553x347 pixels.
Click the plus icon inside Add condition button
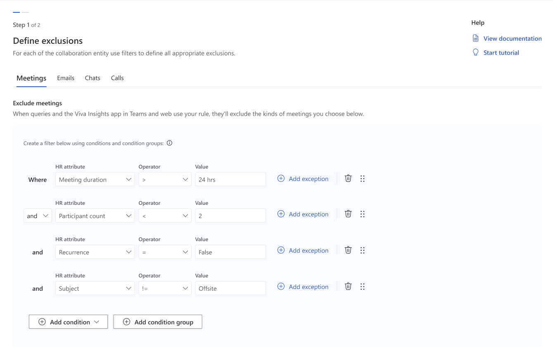42,321
